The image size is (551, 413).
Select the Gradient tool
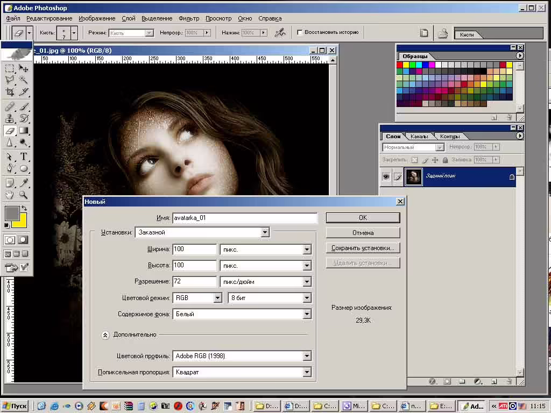[24, 131]
